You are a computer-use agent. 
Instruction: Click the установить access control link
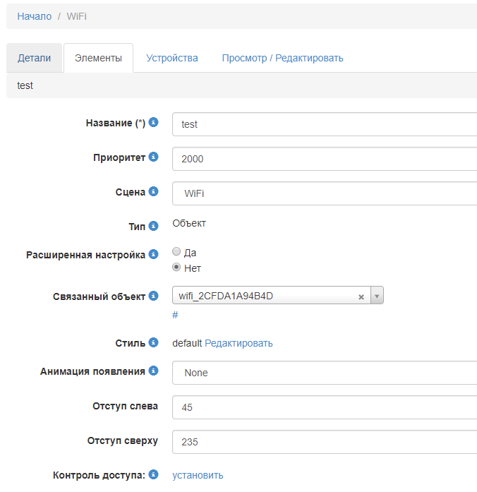198,476
